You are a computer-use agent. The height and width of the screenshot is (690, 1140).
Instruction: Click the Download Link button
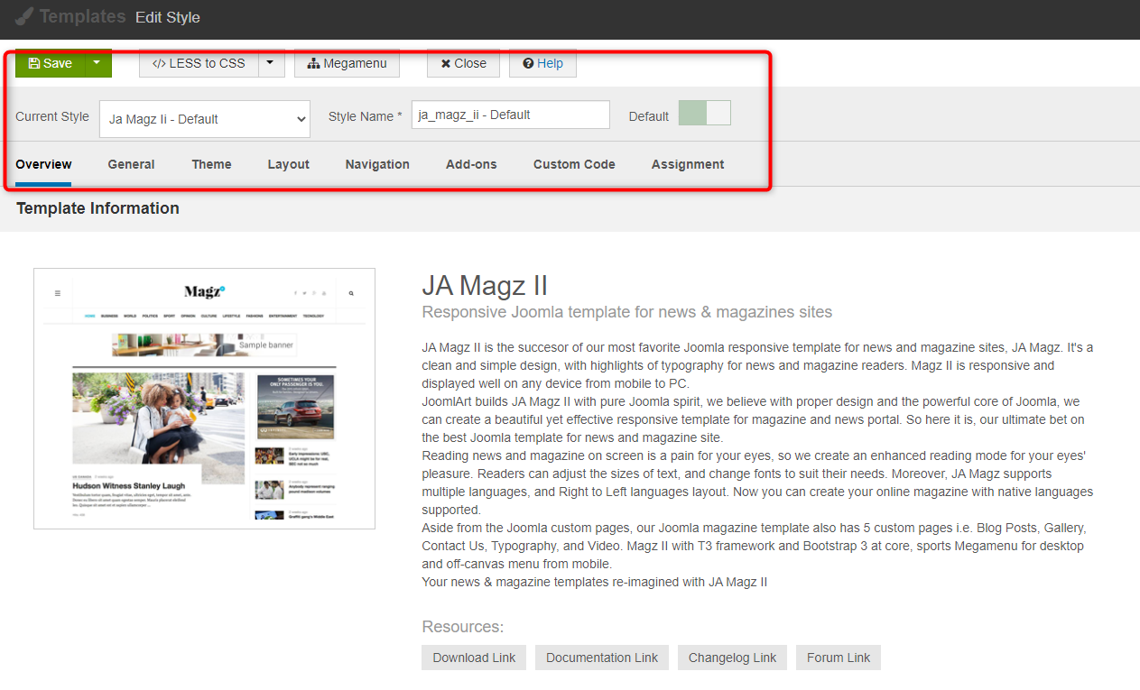pos(474,658)
